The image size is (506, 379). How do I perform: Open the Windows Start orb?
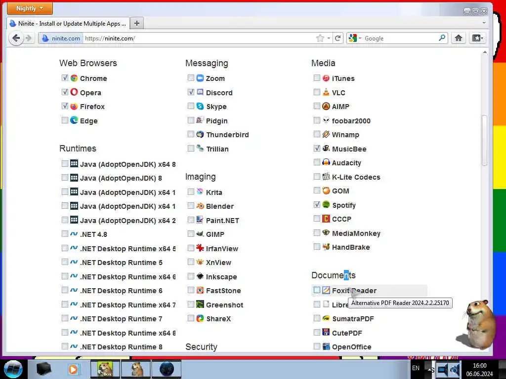[x=13, y=369]
